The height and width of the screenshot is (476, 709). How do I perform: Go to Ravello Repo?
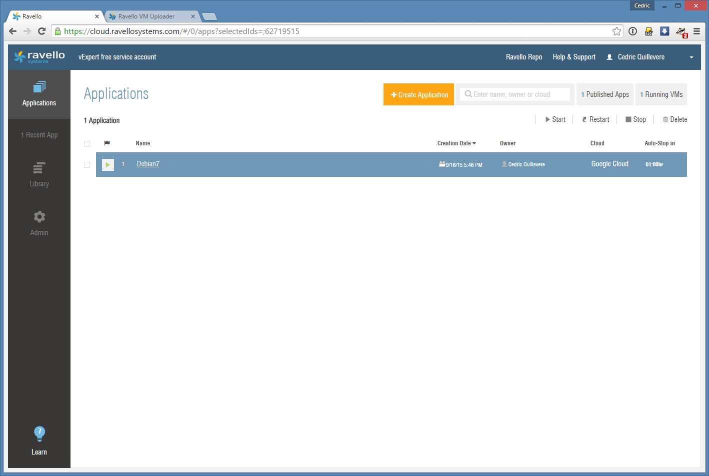click(523, 57)
